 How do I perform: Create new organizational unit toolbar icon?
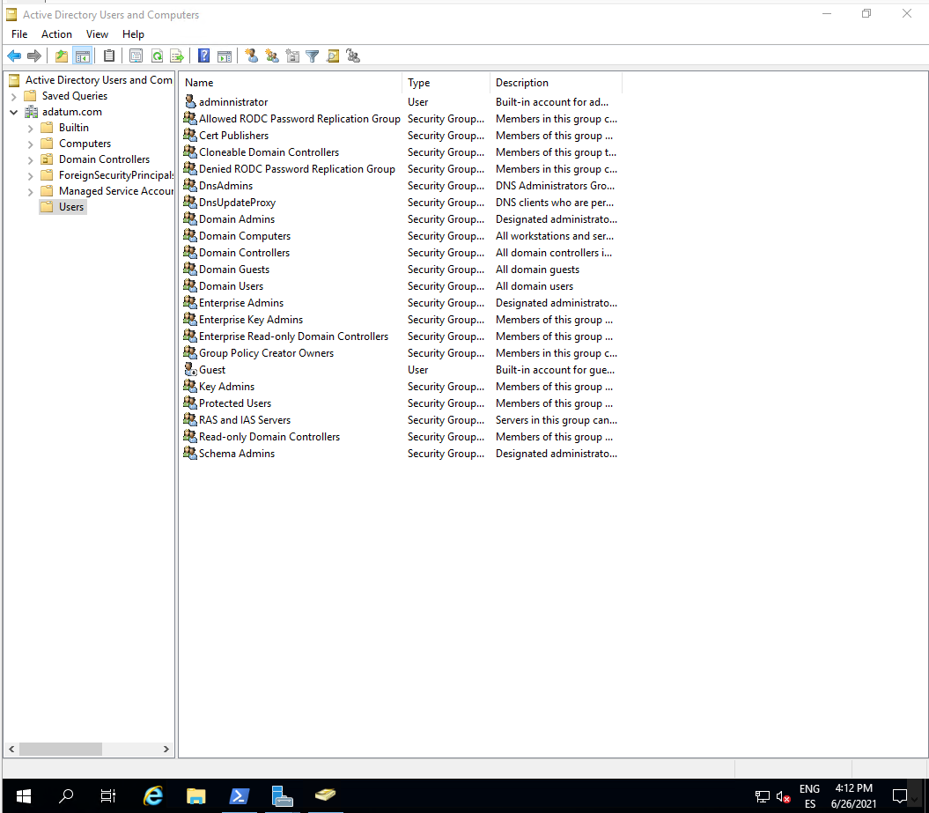click(x=292, y=56)
